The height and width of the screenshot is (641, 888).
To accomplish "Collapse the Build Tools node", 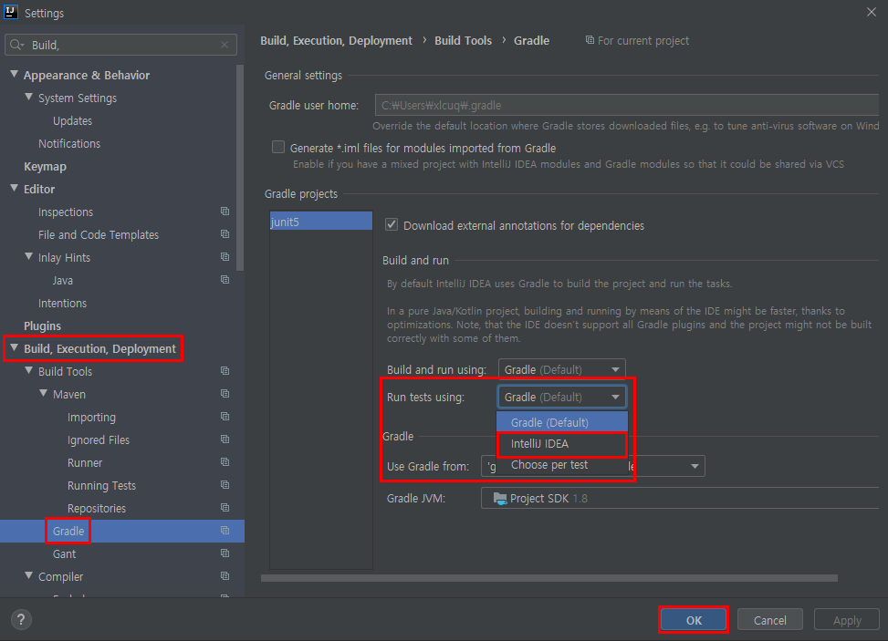I will pos(29,370).
